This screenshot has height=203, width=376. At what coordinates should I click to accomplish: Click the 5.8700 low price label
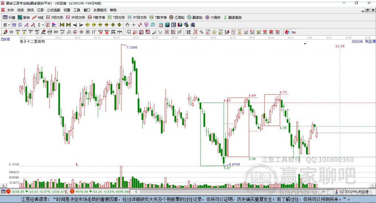point(235,165)
